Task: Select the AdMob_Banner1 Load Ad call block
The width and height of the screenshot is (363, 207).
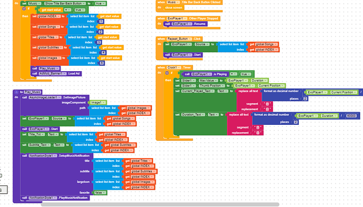Action: [56, 74]
